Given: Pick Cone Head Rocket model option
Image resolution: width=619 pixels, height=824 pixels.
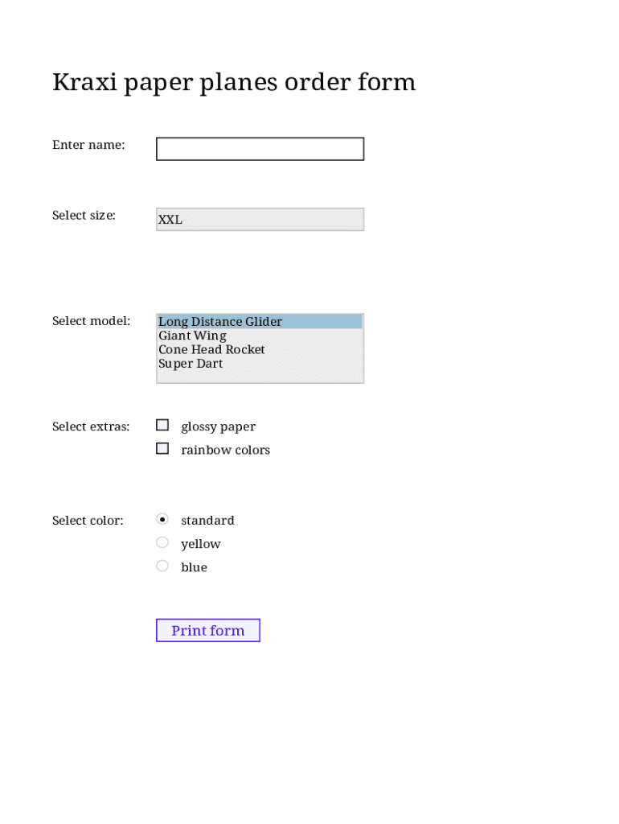Looking at the screenshot, I should [211, 349].
